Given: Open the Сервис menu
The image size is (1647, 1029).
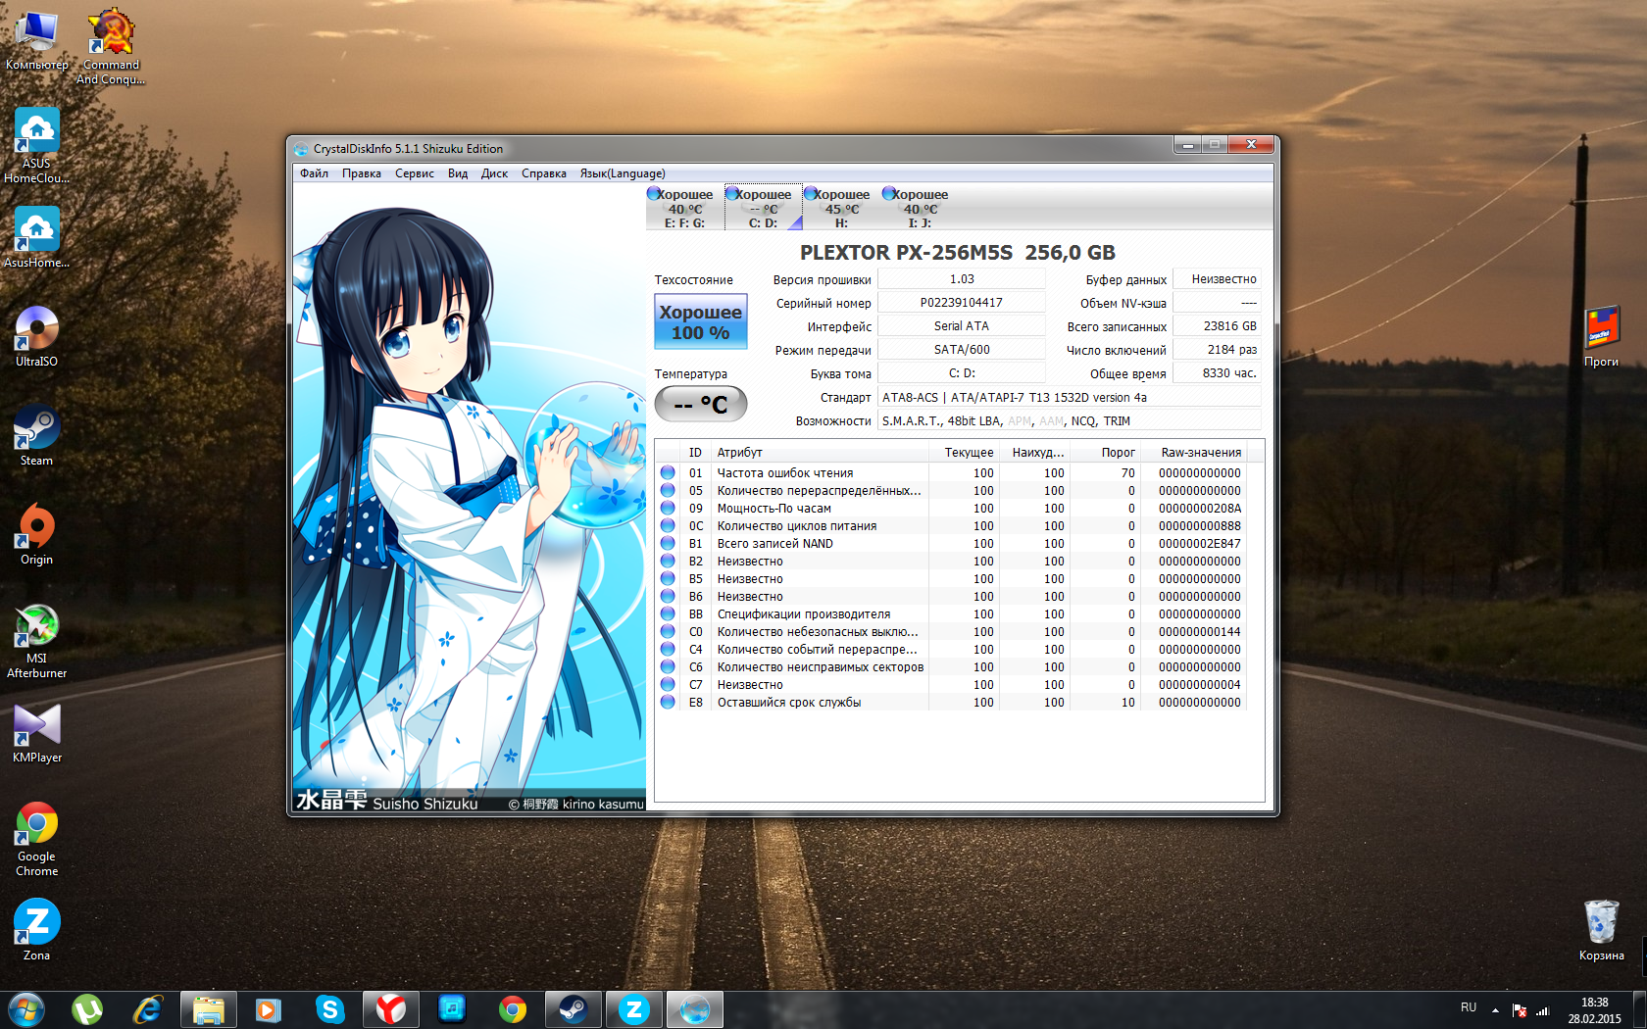Looking at the screenshot, I should coord(415,173).
